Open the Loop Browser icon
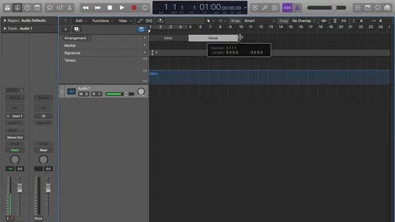 coord(378,7)
